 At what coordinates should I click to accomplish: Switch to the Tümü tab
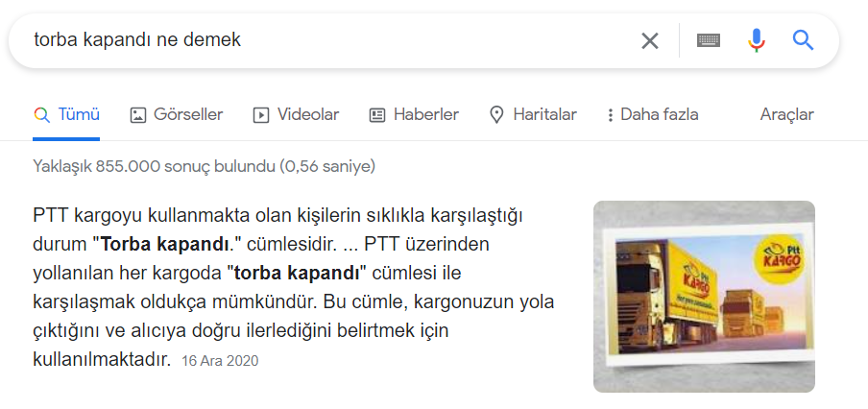[x=66, y=115]
